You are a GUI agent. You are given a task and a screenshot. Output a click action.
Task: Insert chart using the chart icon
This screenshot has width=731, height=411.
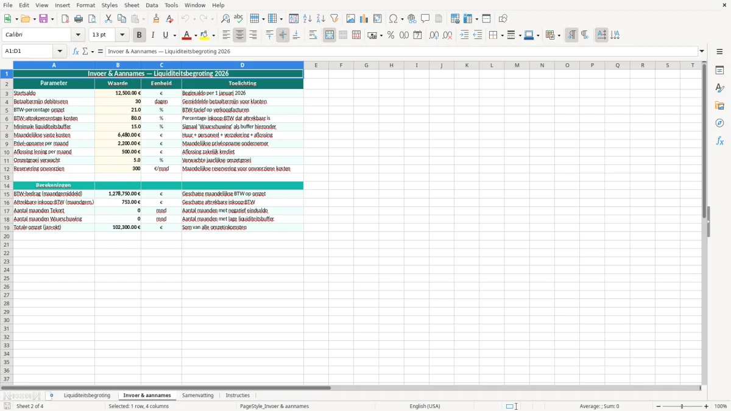364,19
